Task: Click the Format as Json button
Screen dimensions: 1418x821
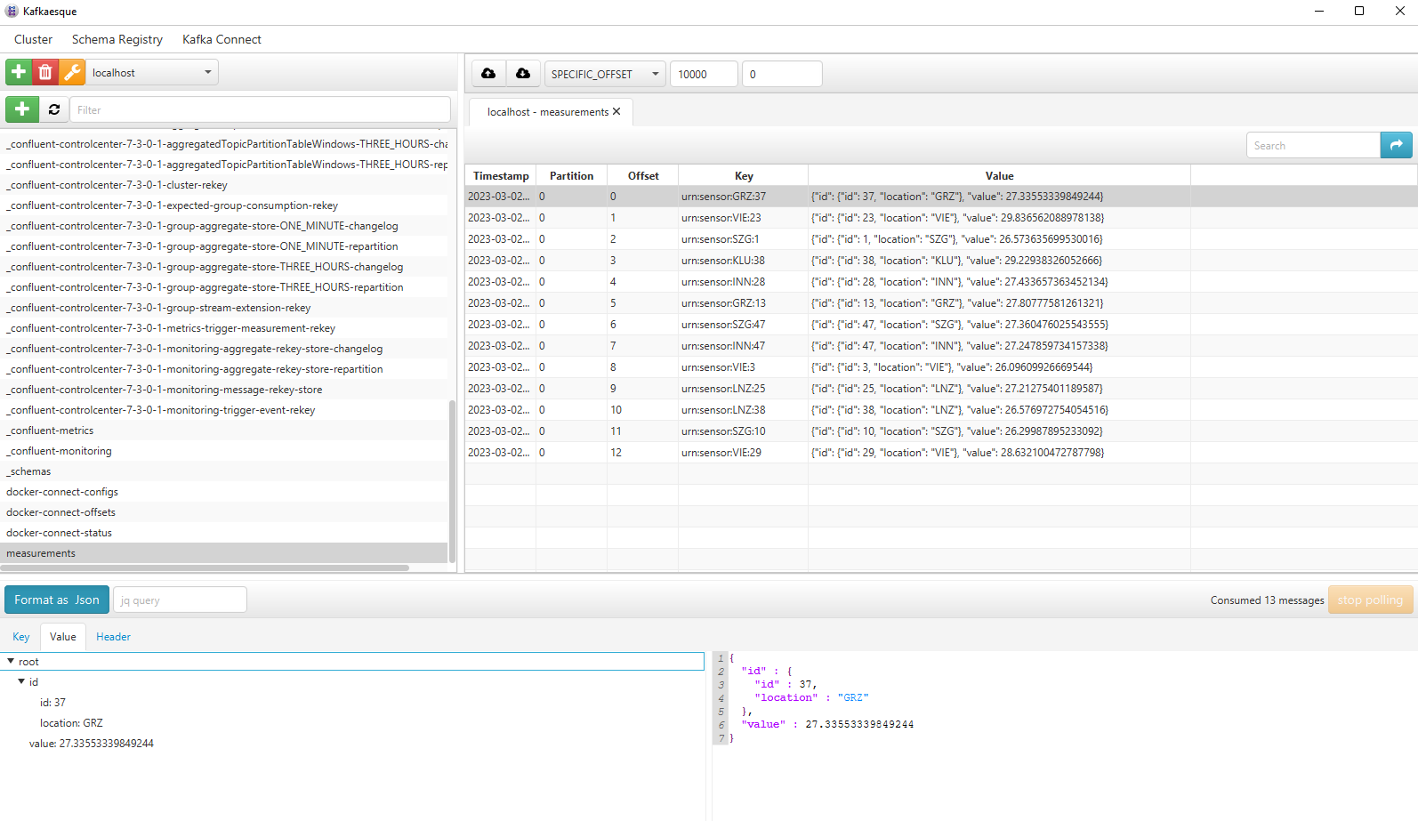Action: tap(57, 600)
